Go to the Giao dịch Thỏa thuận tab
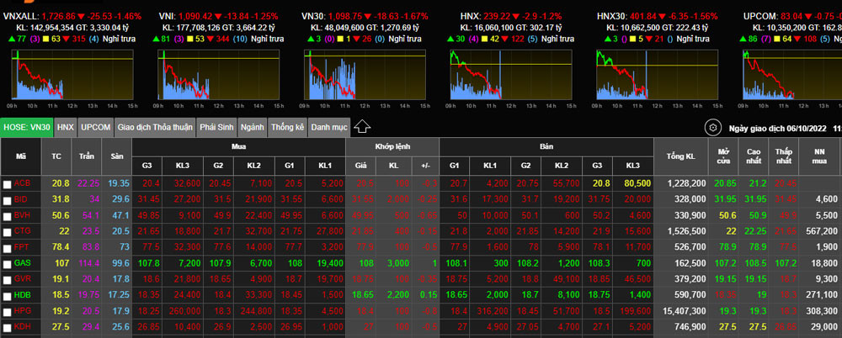The image size is (842, 338). pyautogui.click(x=154, y=127)
